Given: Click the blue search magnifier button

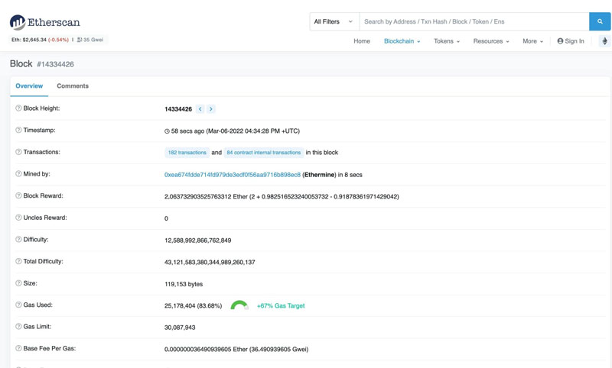Looking at the screenshot, I should coord(600,21).
